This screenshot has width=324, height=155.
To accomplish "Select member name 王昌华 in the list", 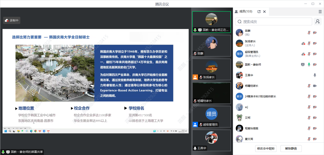I will point(249,75).
